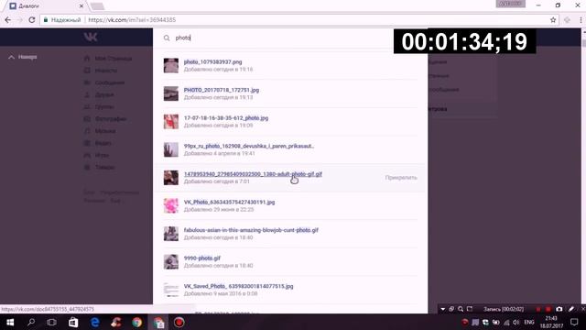Open Windows taskbar search

pyautogui.click(x=31, y=322)
